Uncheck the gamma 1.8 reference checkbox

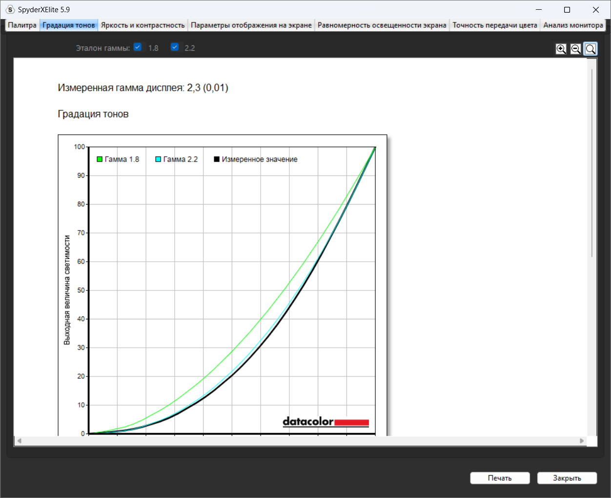tap(138, 47)
